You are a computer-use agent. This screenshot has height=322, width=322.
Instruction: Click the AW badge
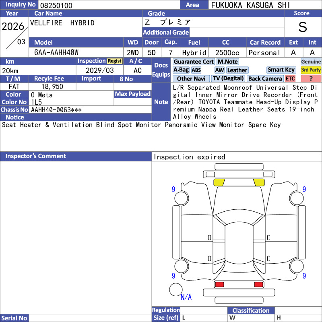coord(219,70)
